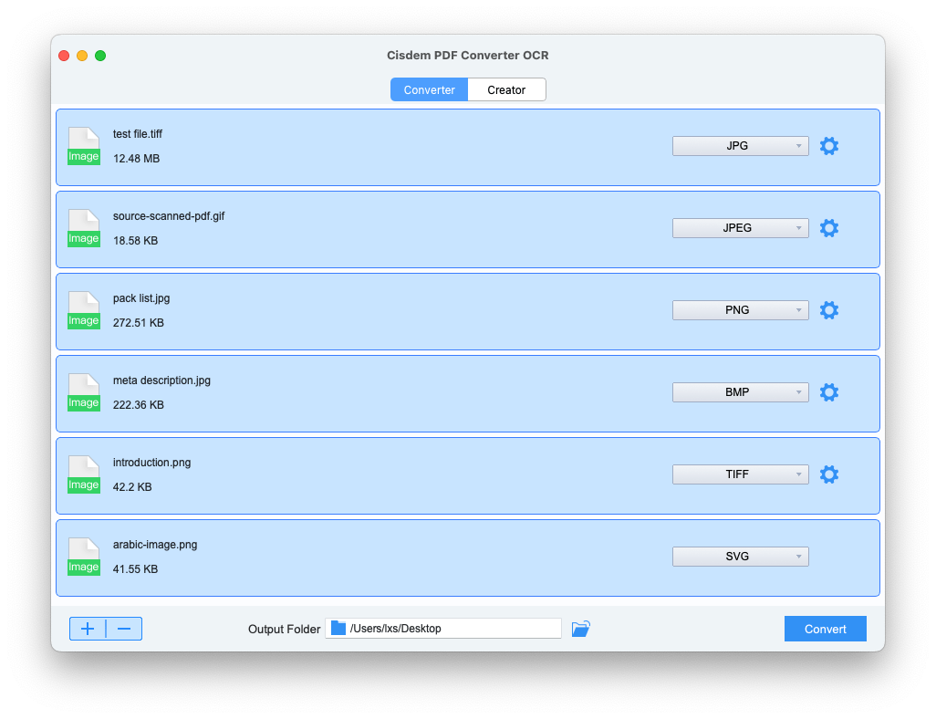
Task: Open settings gear for introduction.png
Action: (x=829, y=474)
